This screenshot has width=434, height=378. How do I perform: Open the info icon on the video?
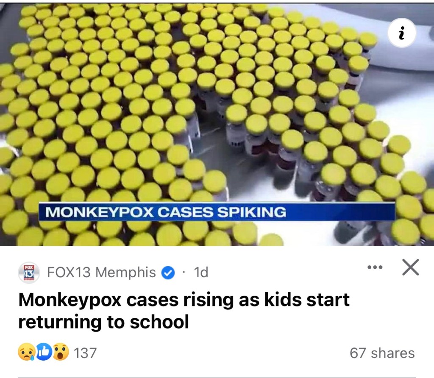402,33
